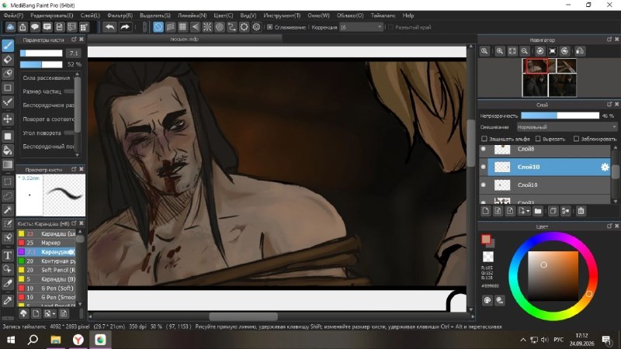Select the Move tool in left toolbar
The width and height of the screenshot is (621, 349).
[8, 119]
